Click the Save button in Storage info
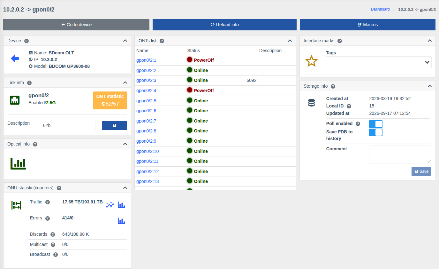The height and width of the screenshot is (269, 439). coord(421,171)
